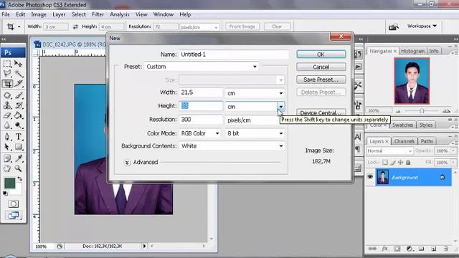Screen dimensions: 459x258
Task: Select the Brush tool
Action: coord(19,95)
